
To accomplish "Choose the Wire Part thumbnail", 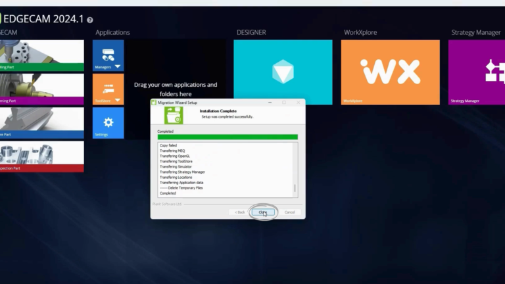I will 41,122.
